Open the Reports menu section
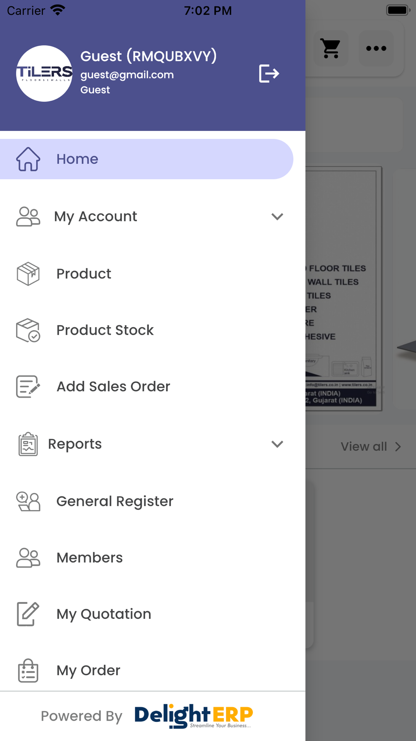416x741 pixels. tap(75, 444)
